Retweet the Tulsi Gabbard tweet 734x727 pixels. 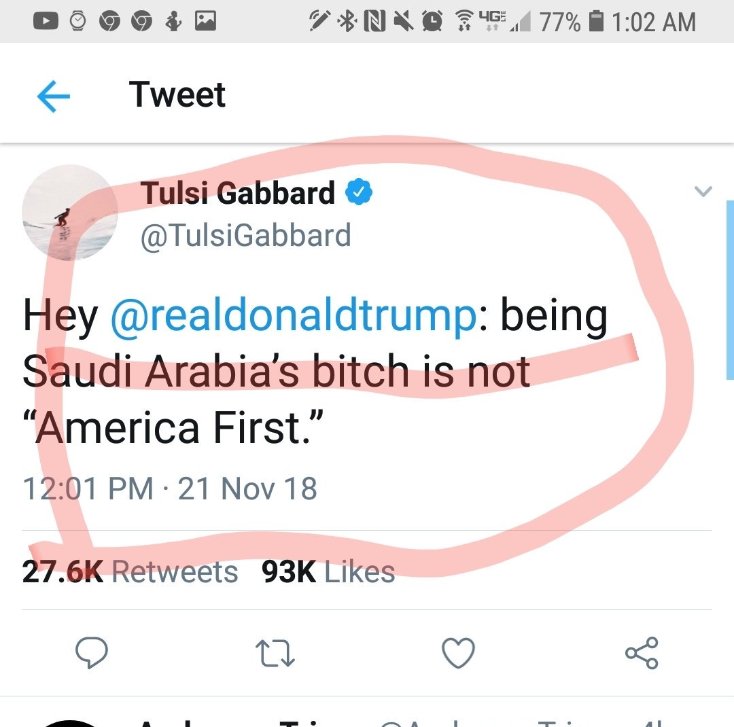(x=275, y=653)
